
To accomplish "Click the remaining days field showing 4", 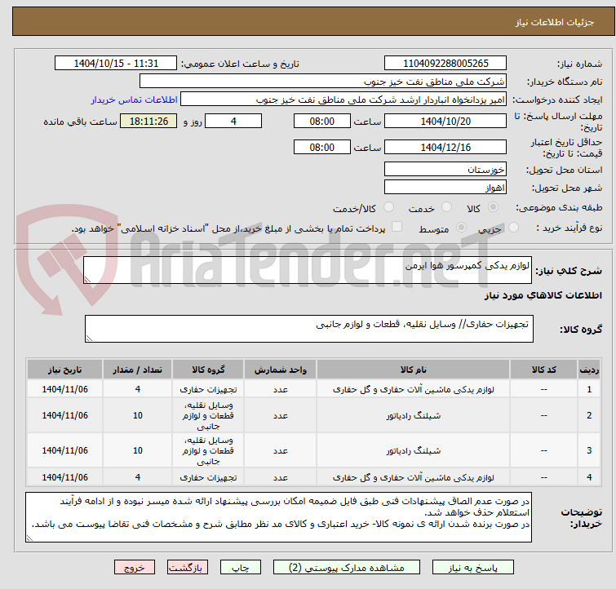I will tap(233, 121).
